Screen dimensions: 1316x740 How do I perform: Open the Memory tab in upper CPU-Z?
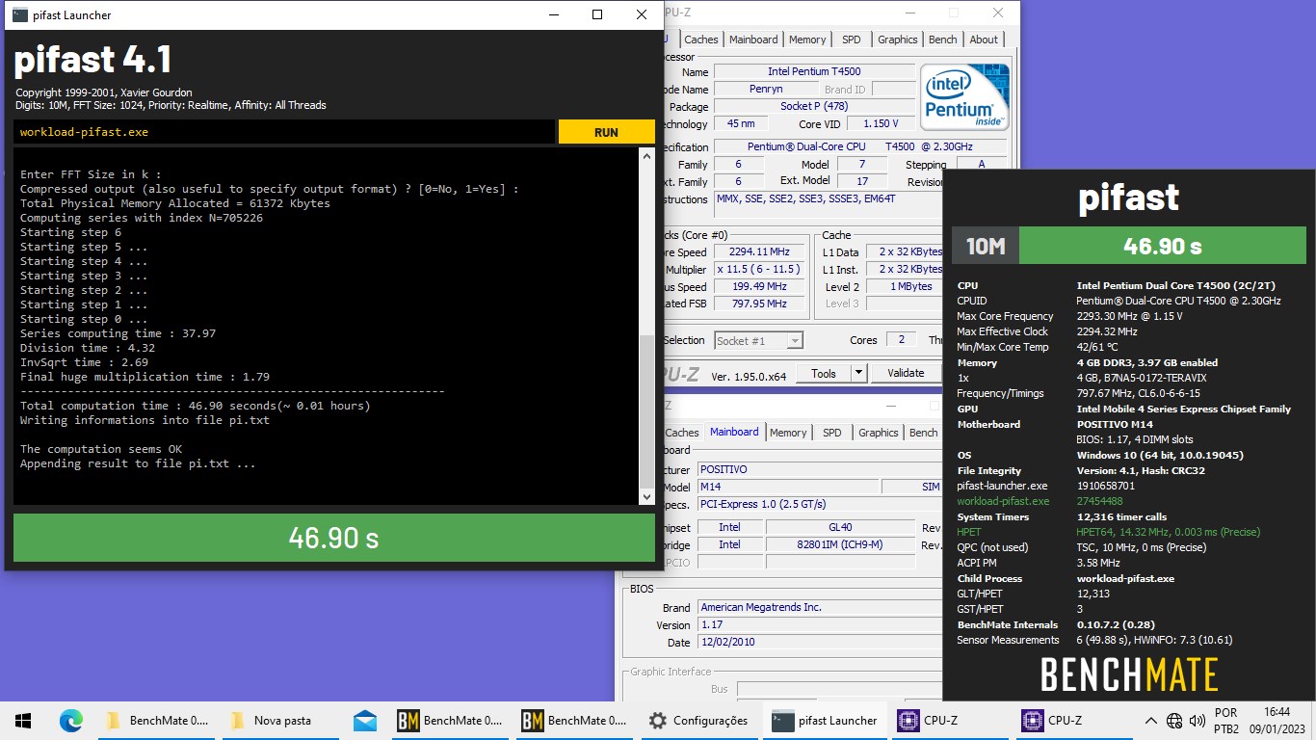click(x=807, y=40)
